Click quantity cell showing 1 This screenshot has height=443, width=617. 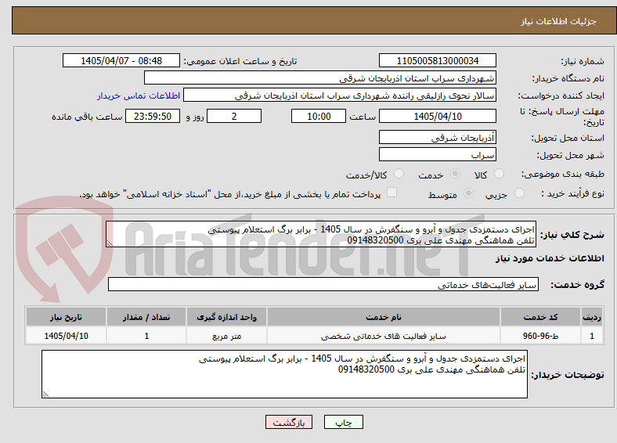pos(146,336)
